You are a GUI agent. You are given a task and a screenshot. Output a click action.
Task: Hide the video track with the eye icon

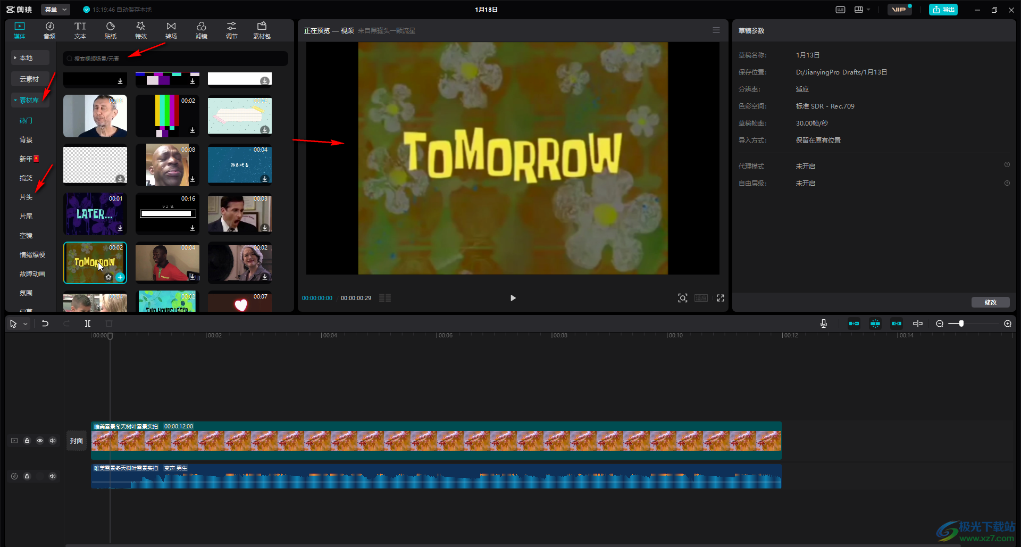[x=40, y=441]
